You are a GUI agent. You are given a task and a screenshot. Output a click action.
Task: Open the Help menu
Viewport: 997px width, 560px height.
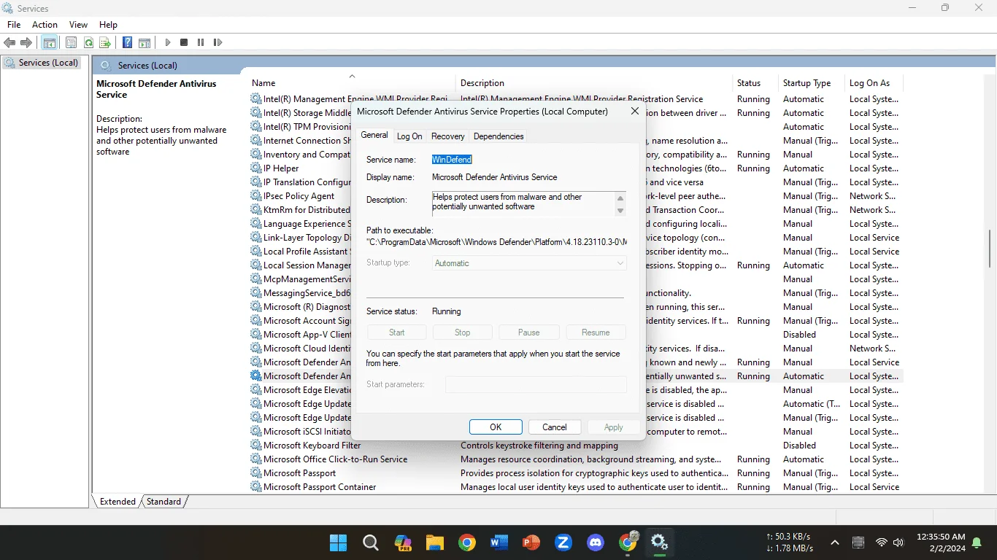pos(108,25)
